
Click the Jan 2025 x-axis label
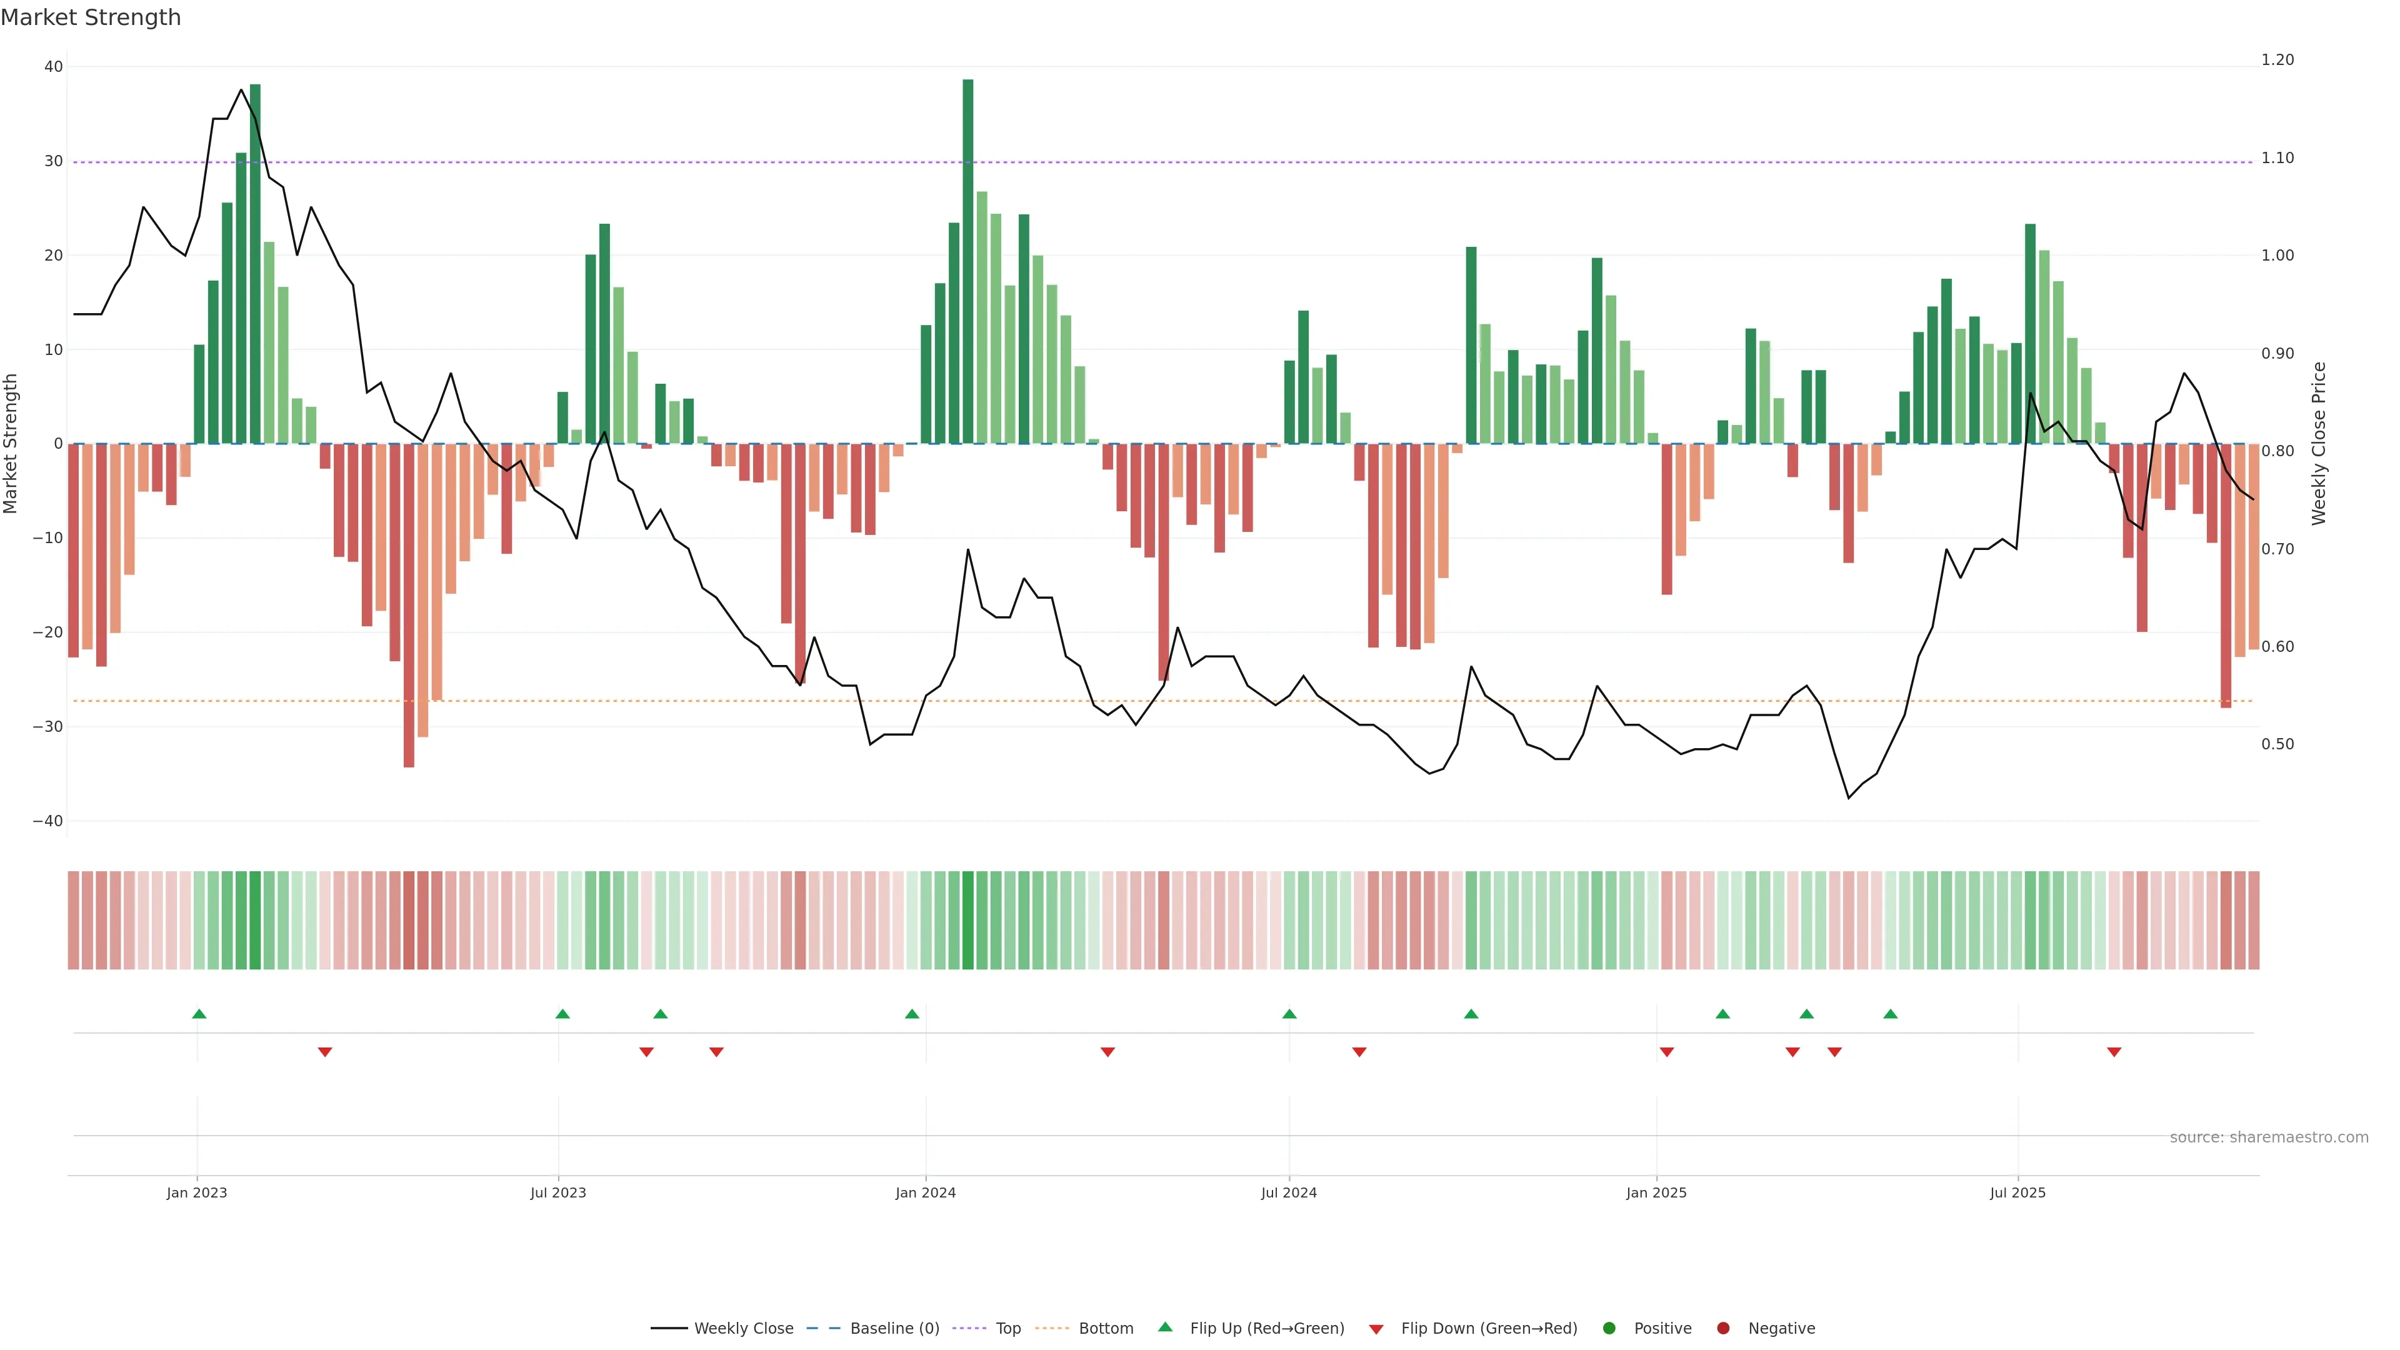coord(1656,1192)
